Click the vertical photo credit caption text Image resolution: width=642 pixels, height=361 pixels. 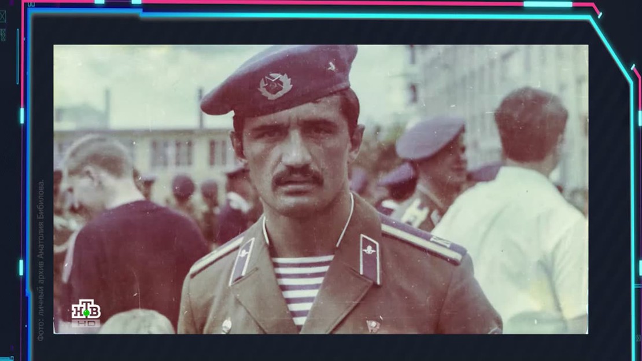pos(40,259)
